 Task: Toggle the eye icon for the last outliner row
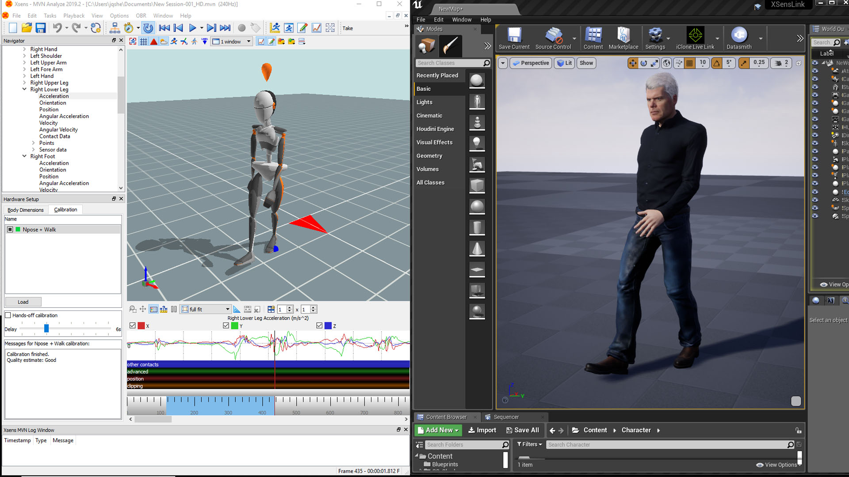point(815,216)
